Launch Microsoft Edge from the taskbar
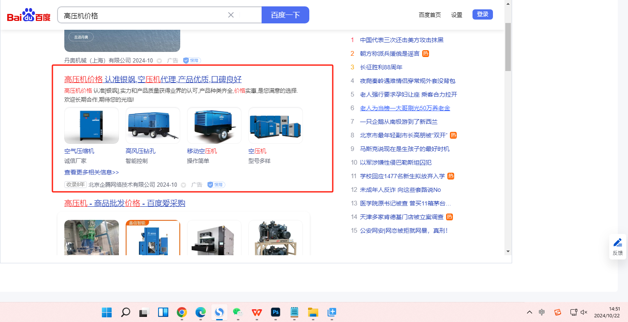The width and height of the screenshot is (628, 322). coord(201,313)
